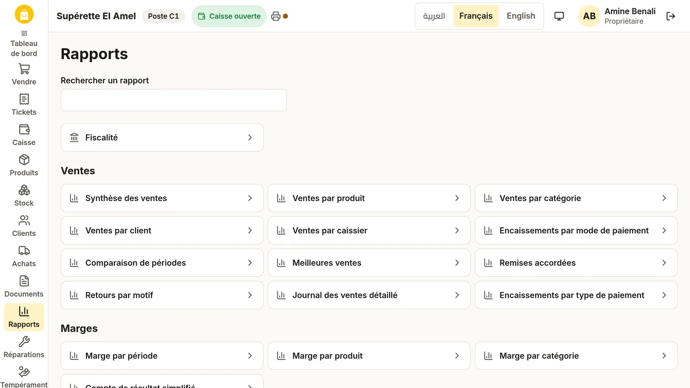
Task: Click the printer status icon
Action: pyautogui.click(x=276, y=16)
